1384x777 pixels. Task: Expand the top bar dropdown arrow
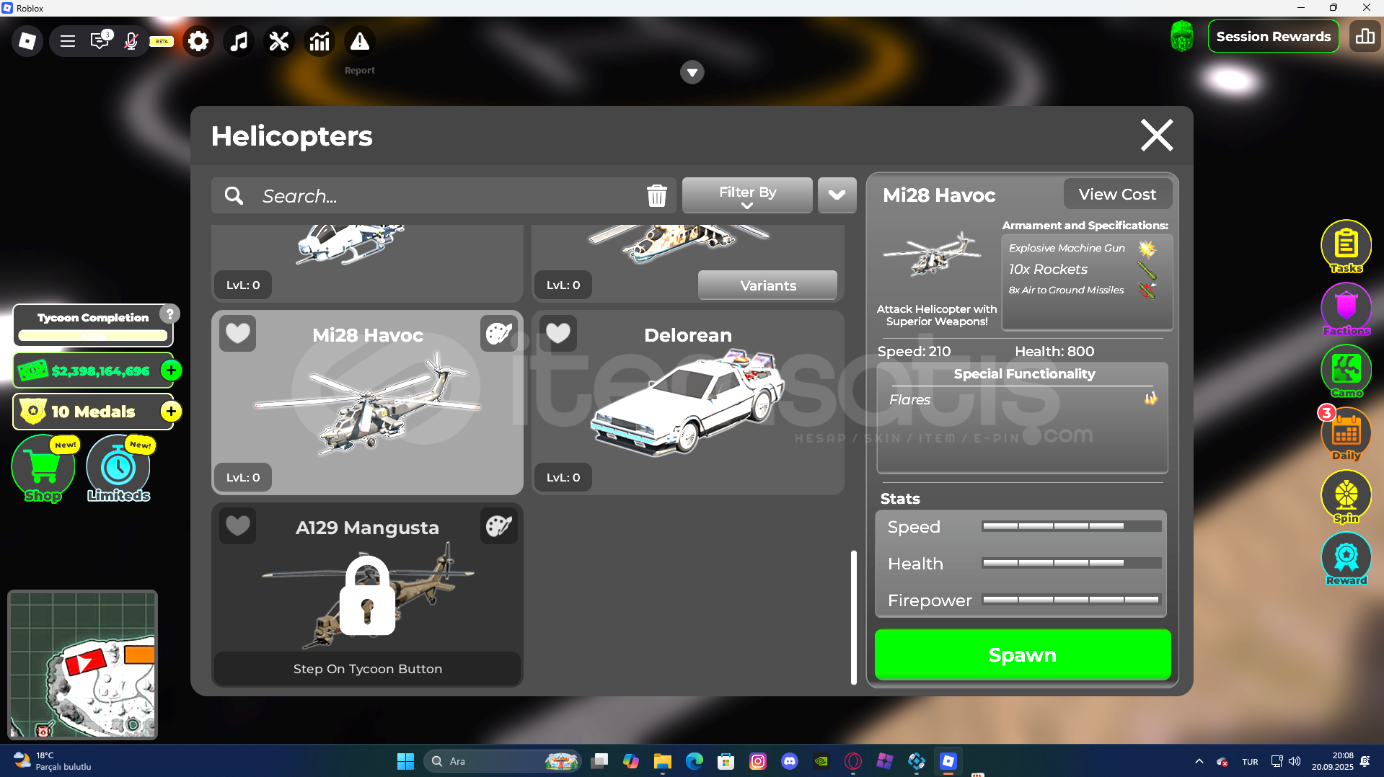pos(692,72)
